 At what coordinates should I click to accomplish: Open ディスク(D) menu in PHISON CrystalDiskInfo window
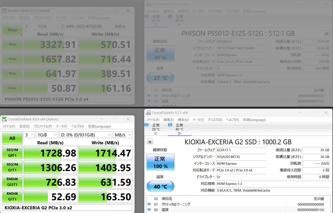point(215,11)
